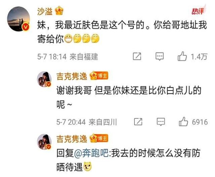The image size is (215, 177).
Task: Open reply icon on 沙溢's comment
Action: coord(159,56)
